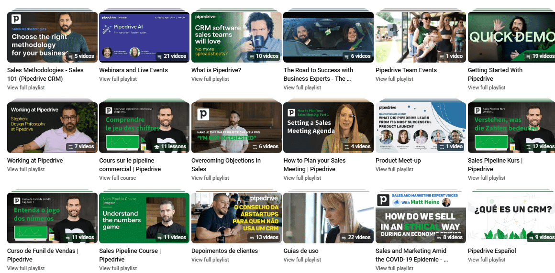Open the Guias de uso playlist thumbnail

[x=329, y=218]
